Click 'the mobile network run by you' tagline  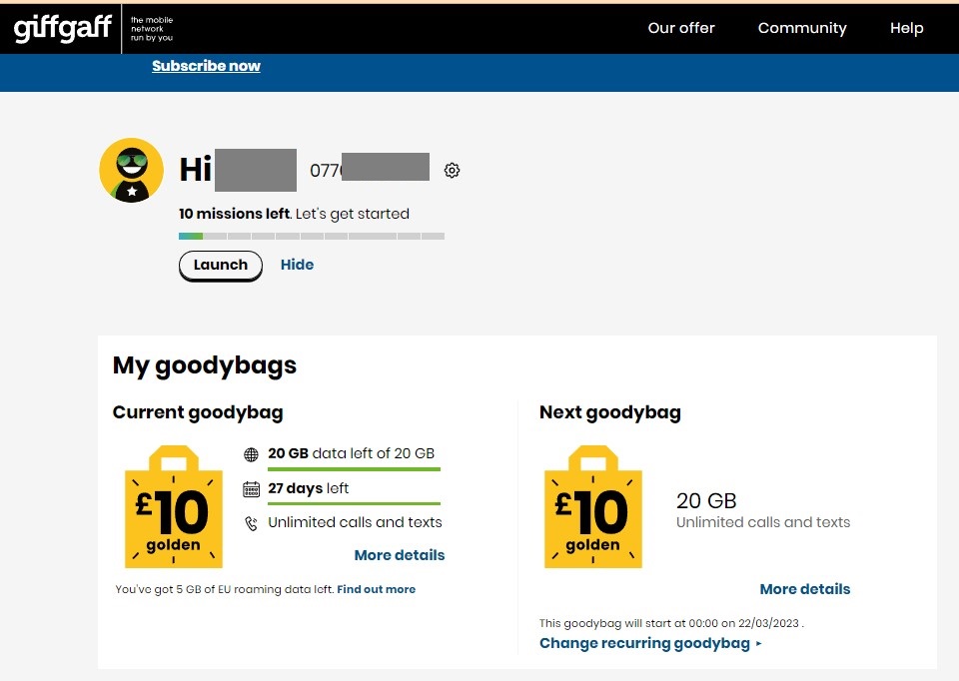(x=152, y=29)
